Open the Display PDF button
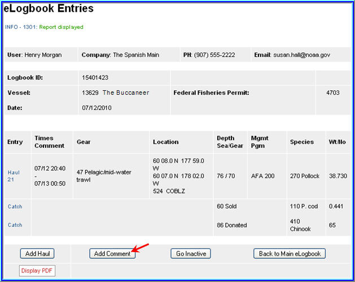Screen dimensions: 355x282 pyautogui.click(x=37, y=271)
